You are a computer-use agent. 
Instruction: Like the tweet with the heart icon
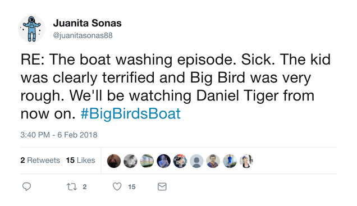tap(117, 187)
